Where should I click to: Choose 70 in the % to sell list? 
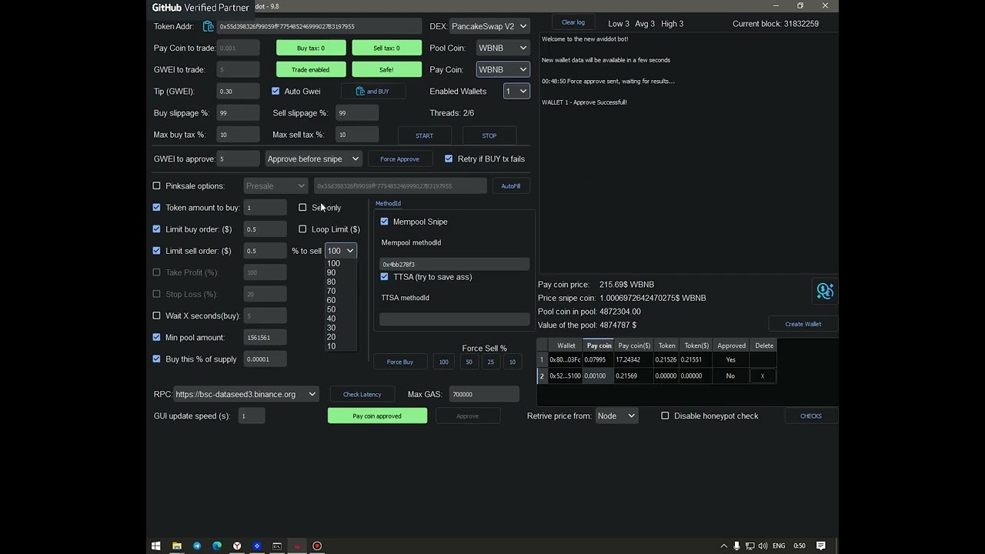[340, 291]
